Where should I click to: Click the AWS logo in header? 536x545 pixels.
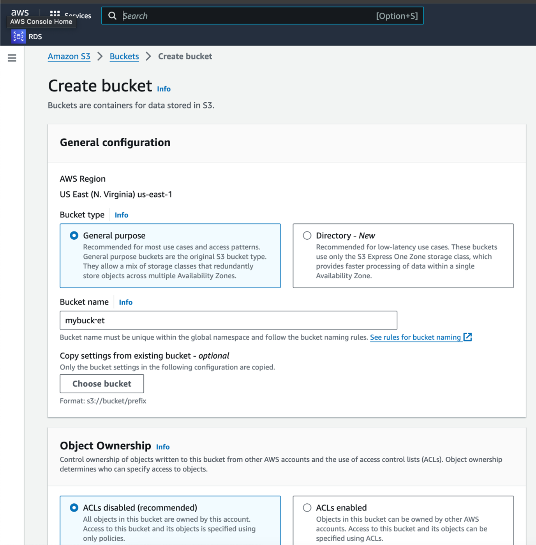point(20,12)
